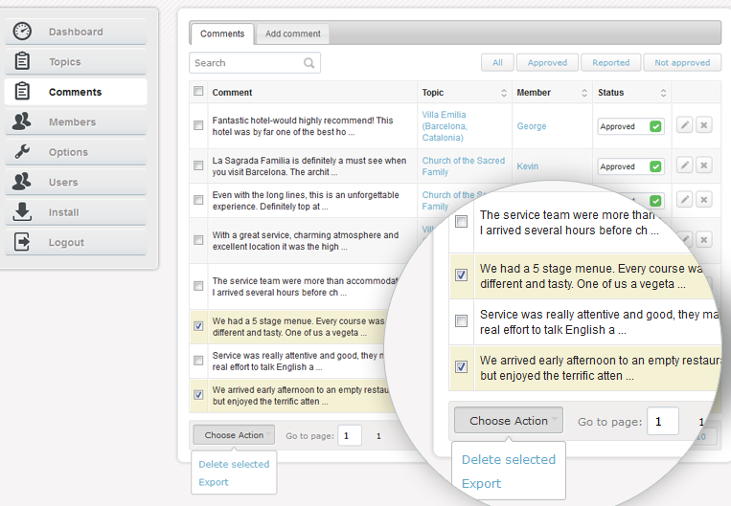Image resolution: width=731 pixels, height=506 pixels.
Task: Click green check in Kevin's status box
Action: pyautogui.click(x=655, y=166)
